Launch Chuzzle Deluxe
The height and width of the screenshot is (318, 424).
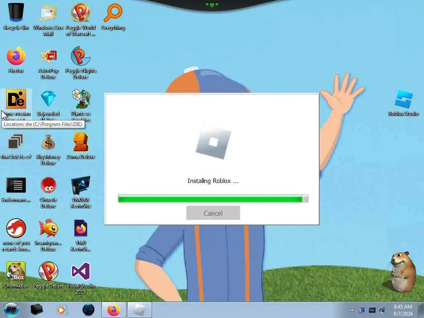click(48, 192)
